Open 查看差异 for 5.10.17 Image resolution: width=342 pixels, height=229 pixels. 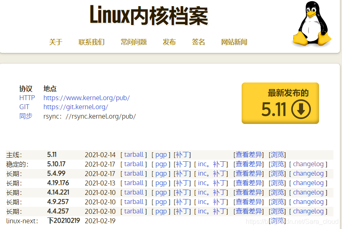[x=249, y=164]
